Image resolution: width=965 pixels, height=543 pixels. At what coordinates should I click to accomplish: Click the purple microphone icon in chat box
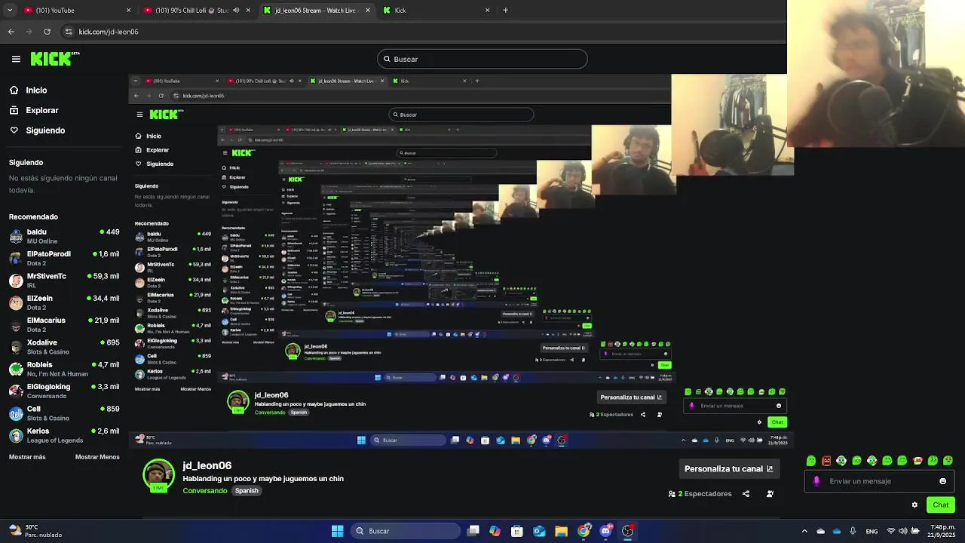pos(816,481)
